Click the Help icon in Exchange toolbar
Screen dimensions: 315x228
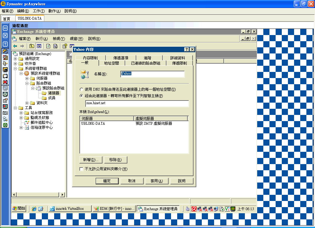65,46
